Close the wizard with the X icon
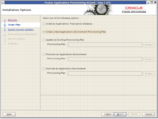 point(155,2)
